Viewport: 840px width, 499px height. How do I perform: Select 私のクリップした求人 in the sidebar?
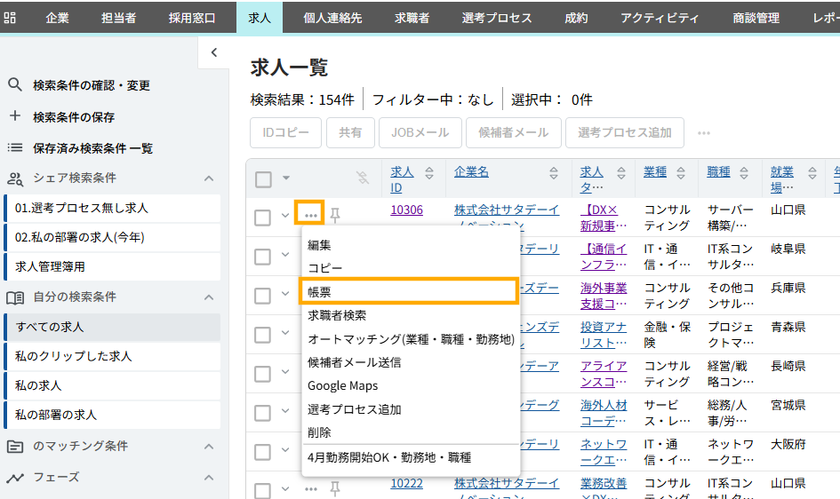(74, 356)
